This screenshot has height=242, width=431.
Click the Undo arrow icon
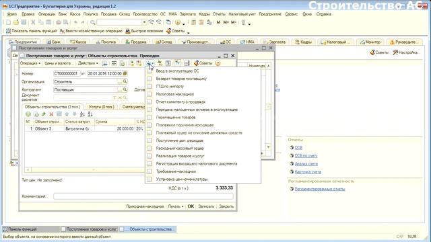[x=75, y=22]
